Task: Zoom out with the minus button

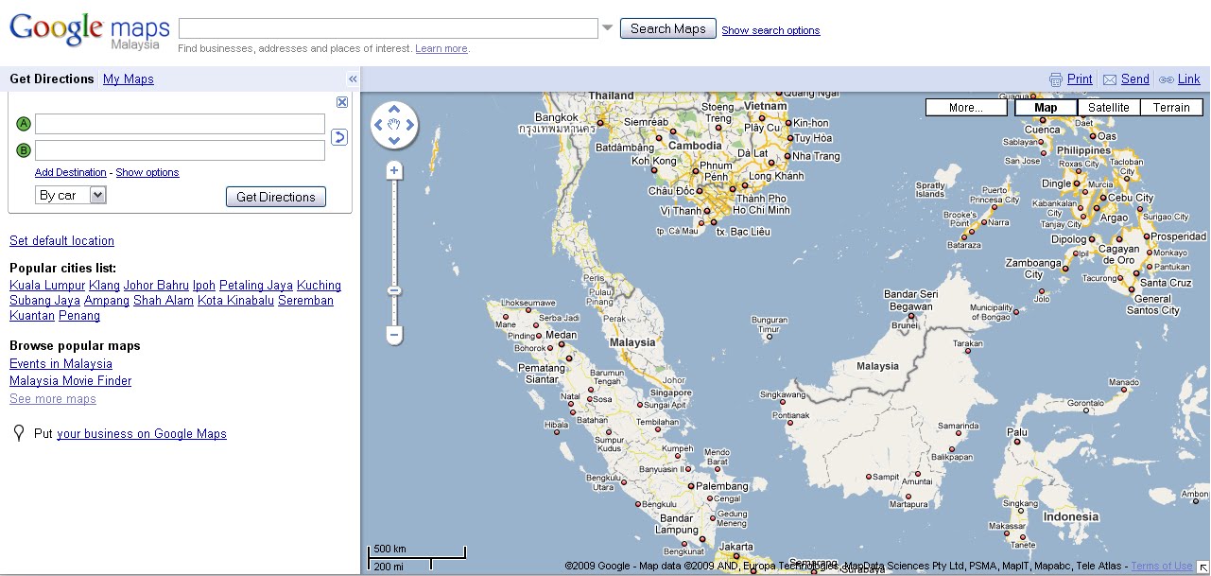Action: 394,335
